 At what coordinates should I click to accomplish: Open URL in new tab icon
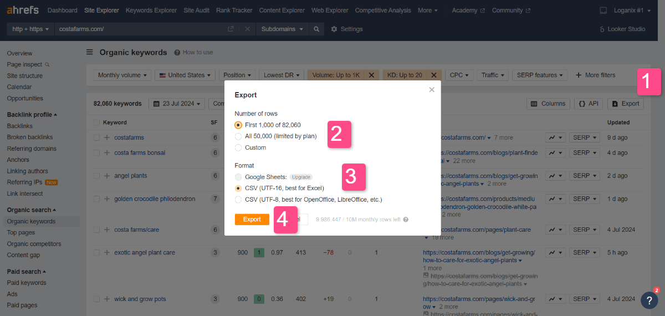(x=231, y=29)
